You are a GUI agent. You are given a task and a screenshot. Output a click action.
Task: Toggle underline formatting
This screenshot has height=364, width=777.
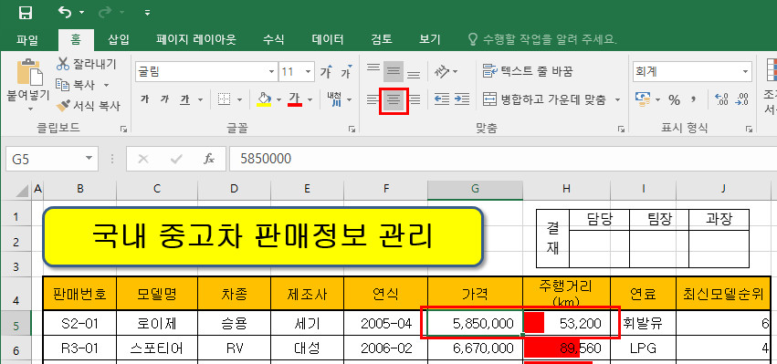pos(184,99)
